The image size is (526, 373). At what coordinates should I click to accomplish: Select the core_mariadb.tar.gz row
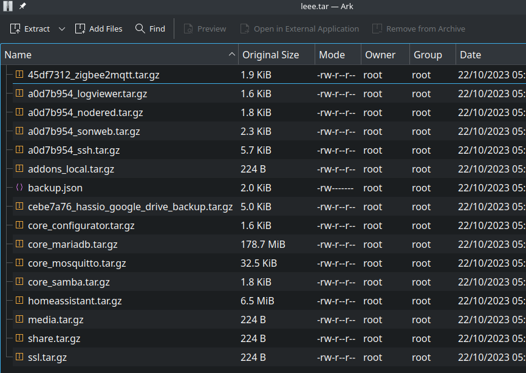72,244
